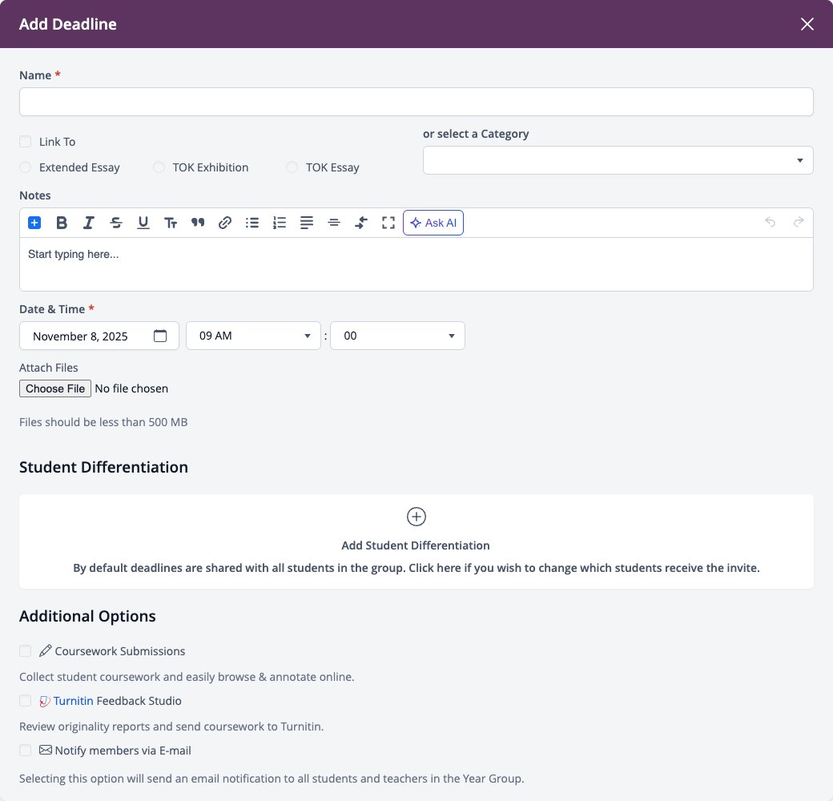Click the plus circle to add differentiation
This screenshot has width=833, height=801.
[416, 517]
